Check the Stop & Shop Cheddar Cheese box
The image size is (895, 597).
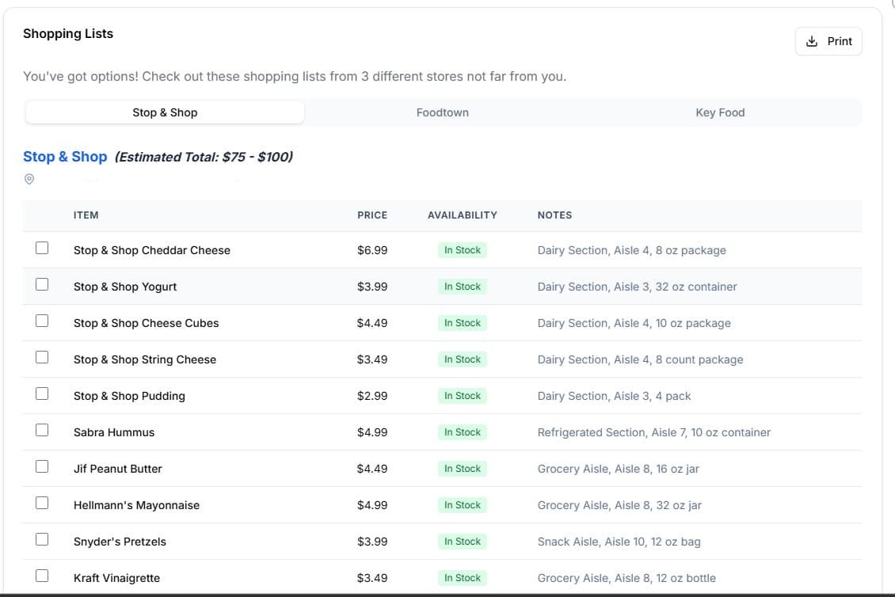pos(42,249)
